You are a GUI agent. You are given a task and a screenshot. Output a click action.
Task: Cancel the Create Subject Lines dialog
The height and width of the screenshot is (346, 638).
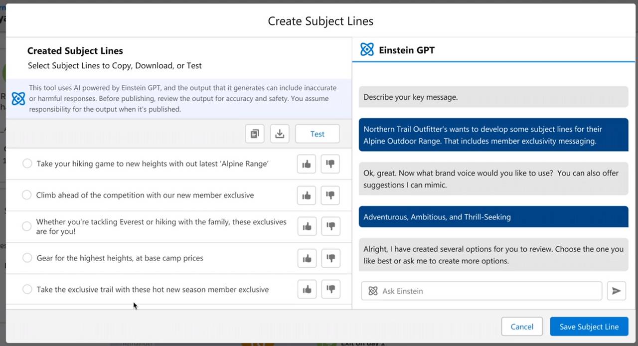coord(521,327)
